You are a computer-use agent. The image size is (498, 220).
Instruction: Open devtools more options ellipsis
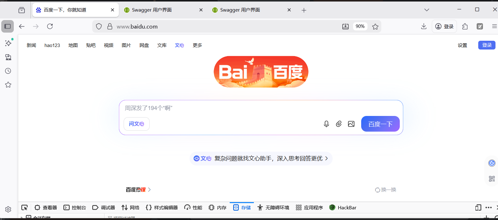click(x=489, y=207)
